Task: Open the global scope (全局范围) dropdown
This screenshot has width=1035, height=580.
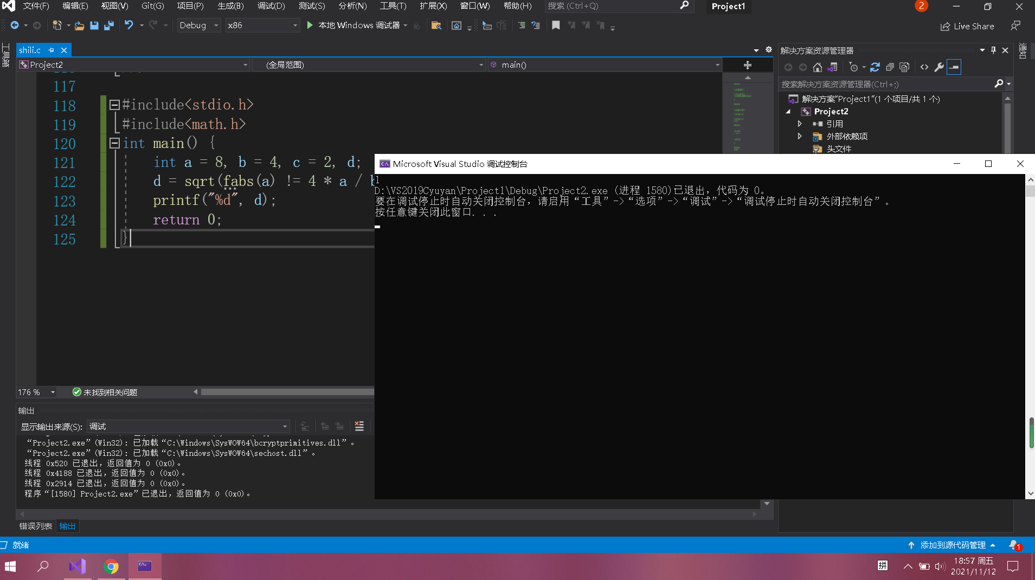Action: (370, 65)
